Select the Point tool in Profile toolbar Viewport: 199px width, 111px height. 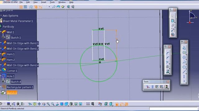click(x=184, y=81)
